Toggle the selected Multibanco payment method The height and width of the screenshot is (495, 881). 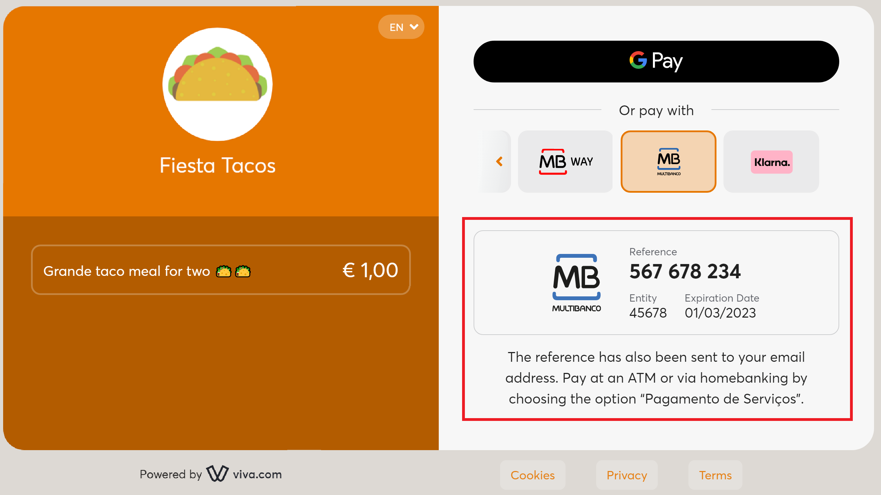click(x=669, y=161)
